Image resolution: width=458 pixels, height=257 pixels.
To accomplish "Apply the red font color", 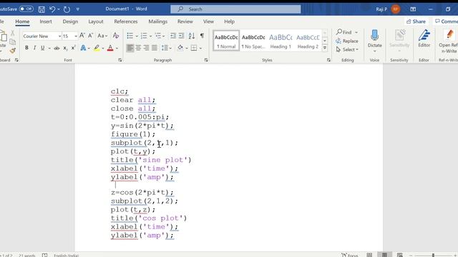I will click(x=110, y=48).
